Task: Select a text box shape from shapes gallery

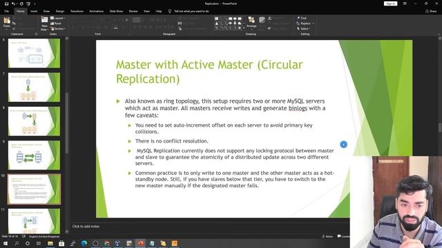Action: click(x=216, y=19)
